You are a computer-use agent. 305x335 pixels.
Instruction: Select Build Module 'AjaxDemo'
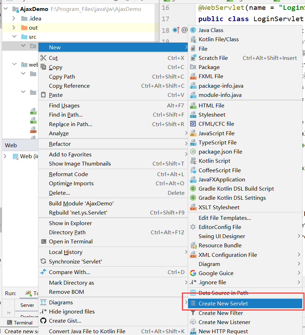(113, 203)
